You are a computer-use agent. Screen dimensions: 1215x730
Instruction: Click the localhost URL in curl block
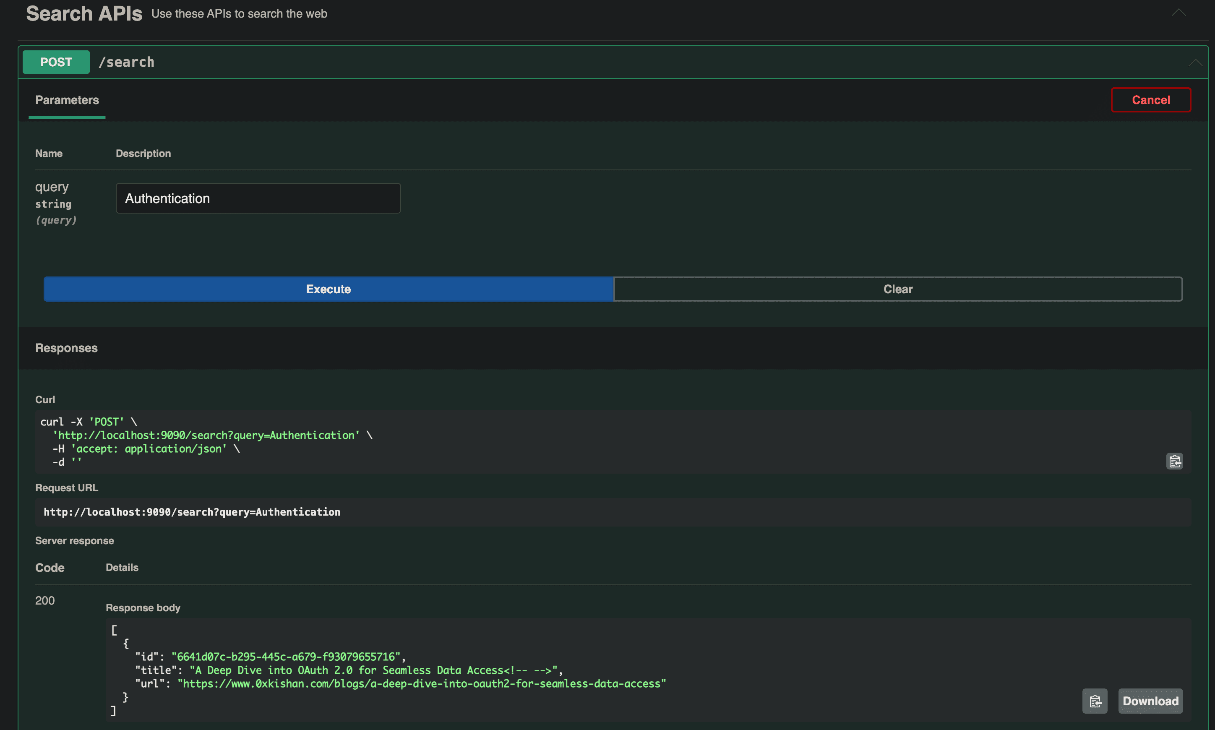tap(206, 435)
